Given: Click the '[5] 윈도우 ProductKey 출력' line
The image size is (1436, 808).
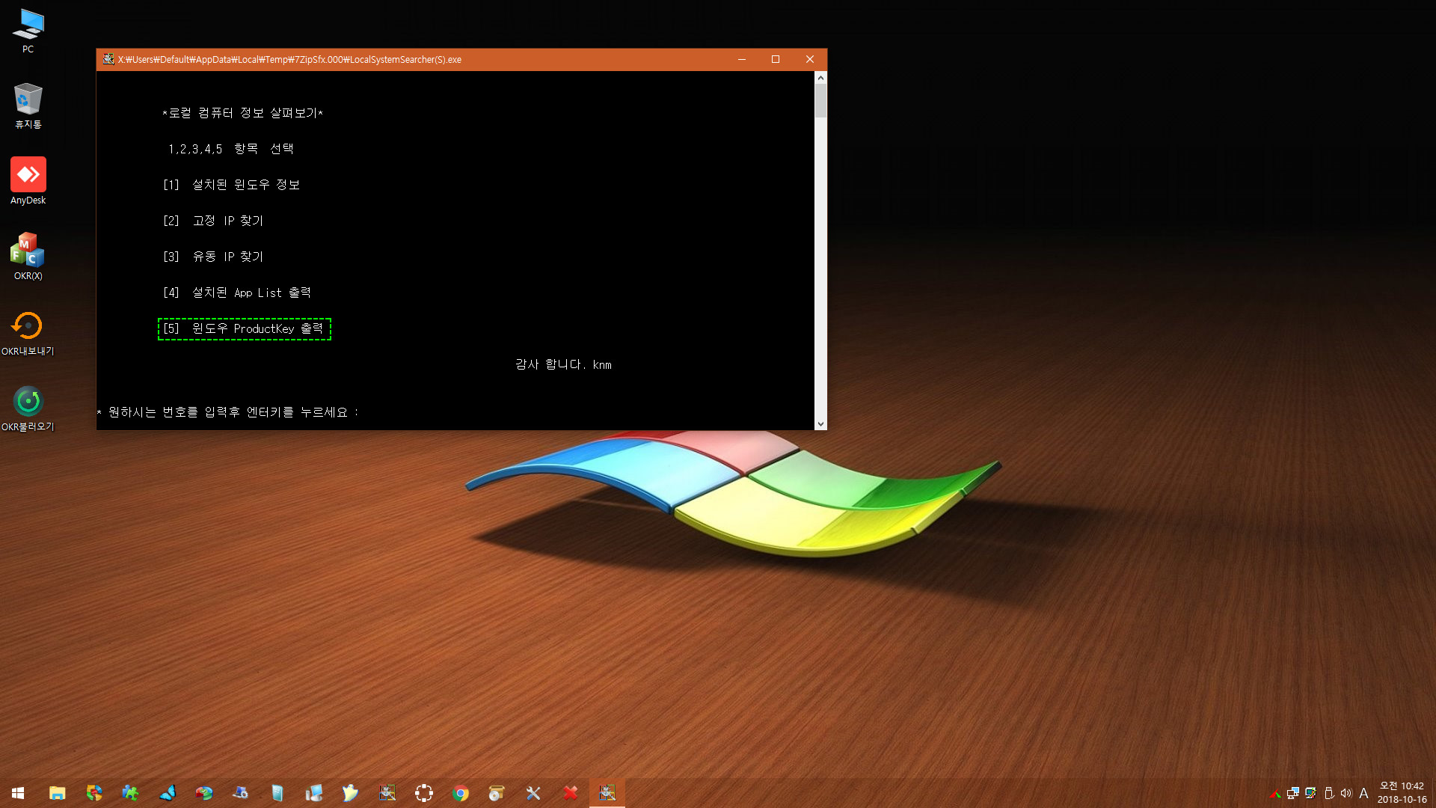Looking at the screenshot, I should tap(245, 328).
